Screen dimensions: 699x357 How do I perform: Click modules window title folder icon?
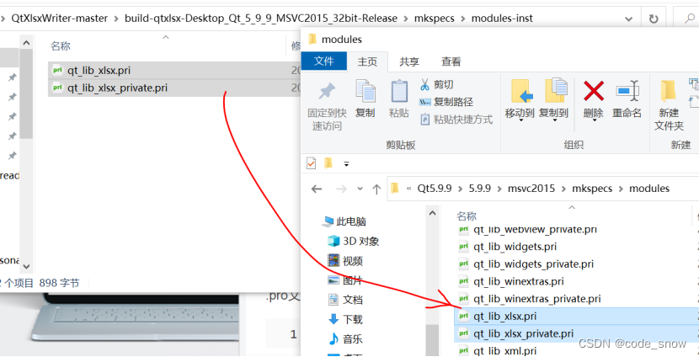point(312,39)
